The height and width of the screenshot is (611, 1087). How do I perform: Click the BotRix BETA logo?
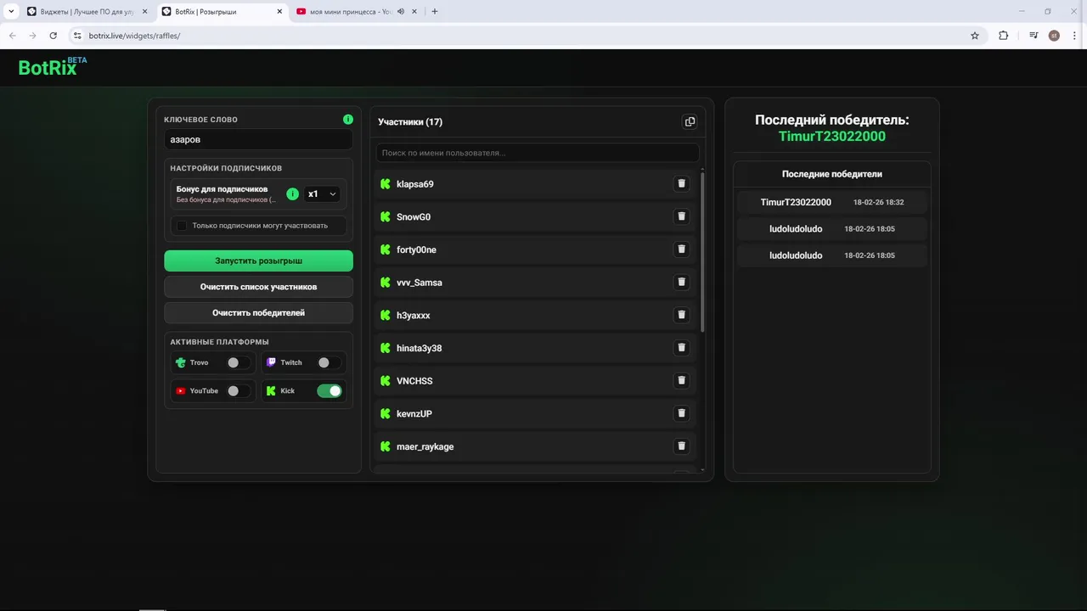[53, 67]
